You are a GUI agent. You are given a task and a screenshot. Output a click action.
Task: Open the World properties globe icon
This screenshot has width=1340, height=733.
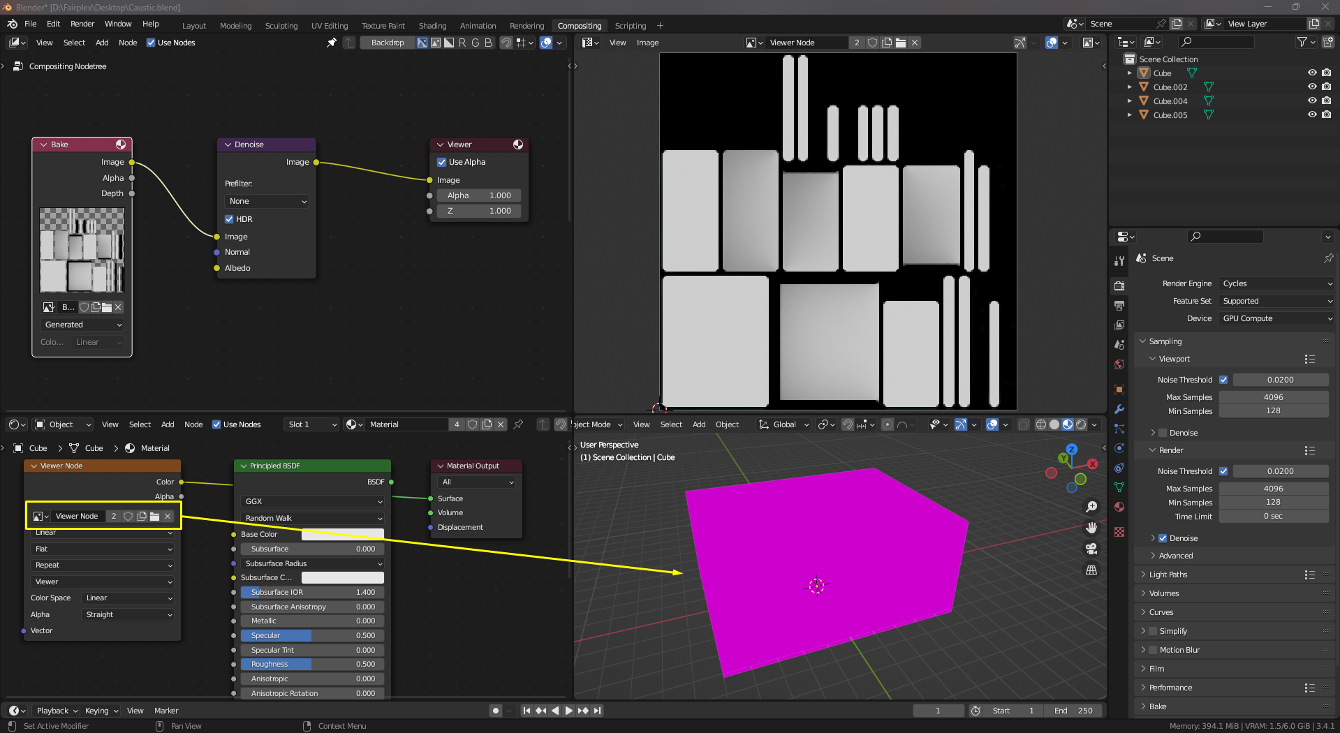pyautogui.click(x=1119, y=364)
